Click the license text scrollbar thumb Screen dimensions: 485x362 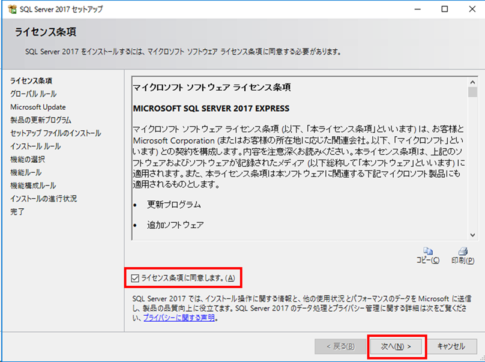click(472, 92)
